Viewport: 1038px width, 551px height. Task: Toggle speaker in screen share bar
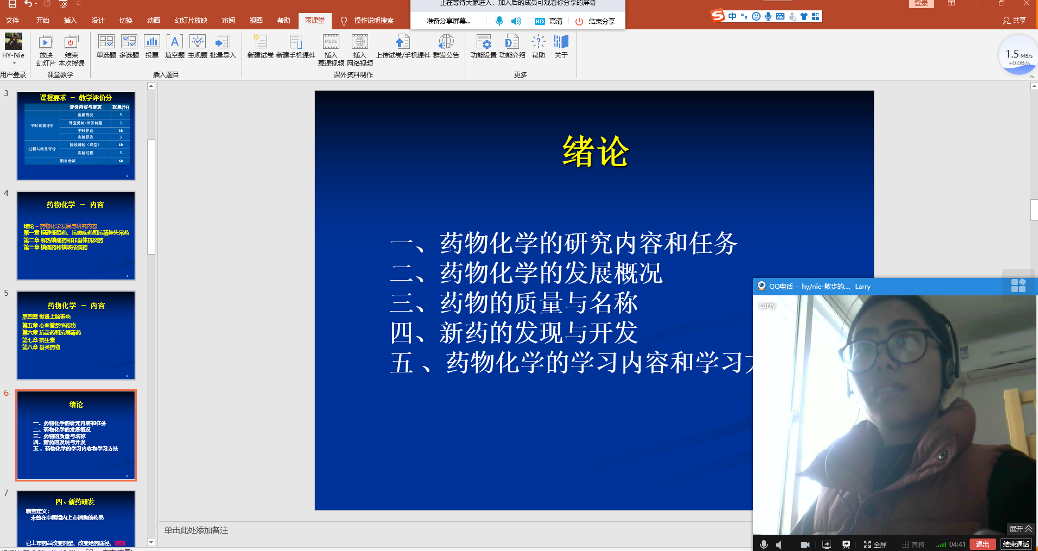516,21
